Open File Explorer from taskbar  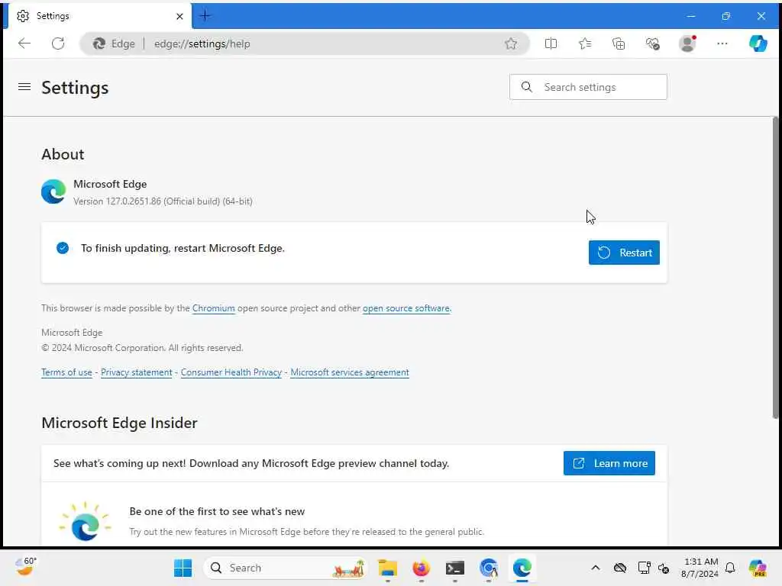[387, 568]
